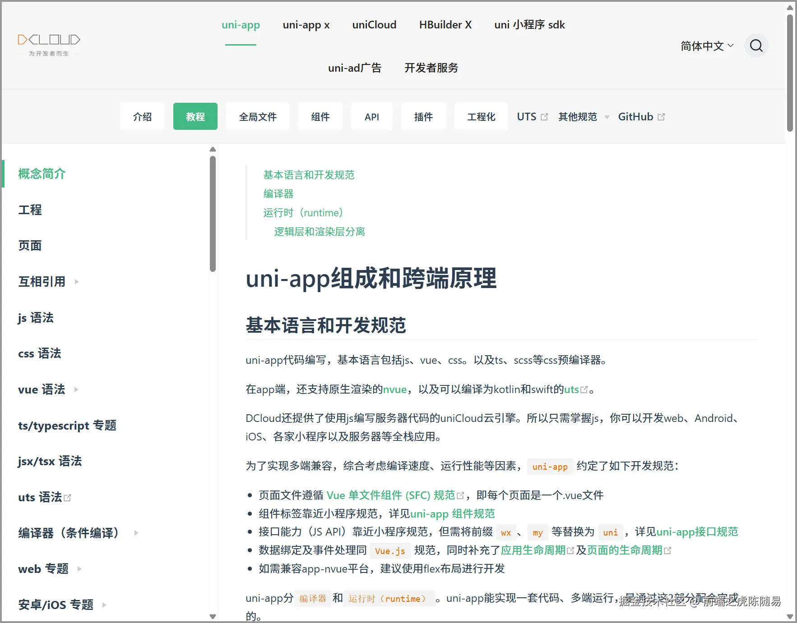Open the 页面的生命周期 link
797x623 pixels.
coord(625,550)
